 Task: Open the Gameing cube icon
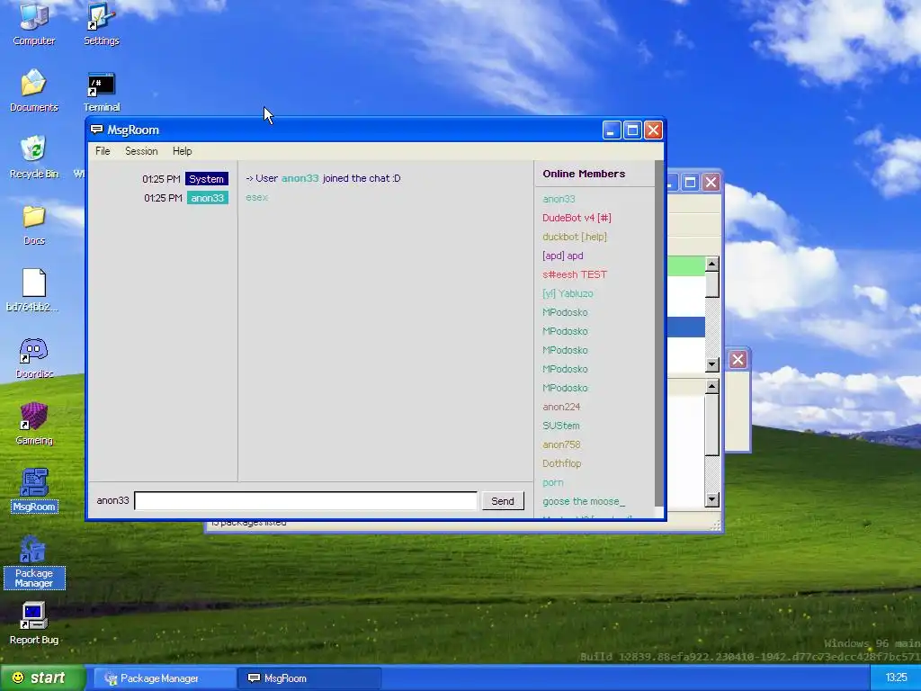click(x=33, y=424)
